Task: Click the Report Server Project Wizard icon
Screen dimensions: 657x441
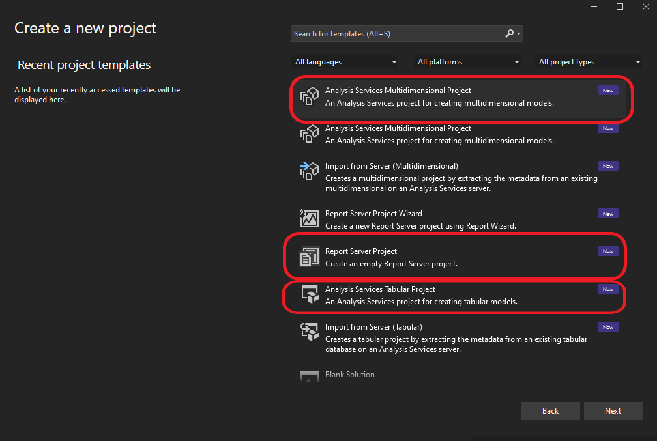Action: [x=309, y=219]
